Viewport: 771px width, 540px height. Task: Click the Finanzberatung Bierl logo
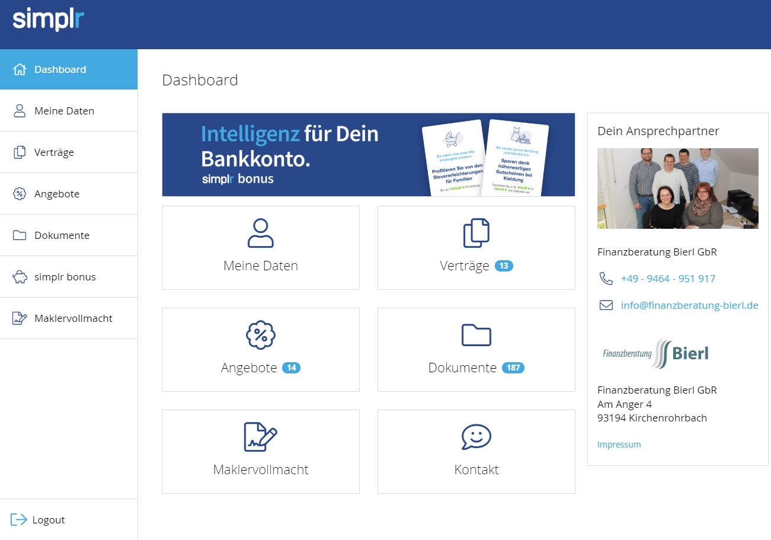(656, 354)
